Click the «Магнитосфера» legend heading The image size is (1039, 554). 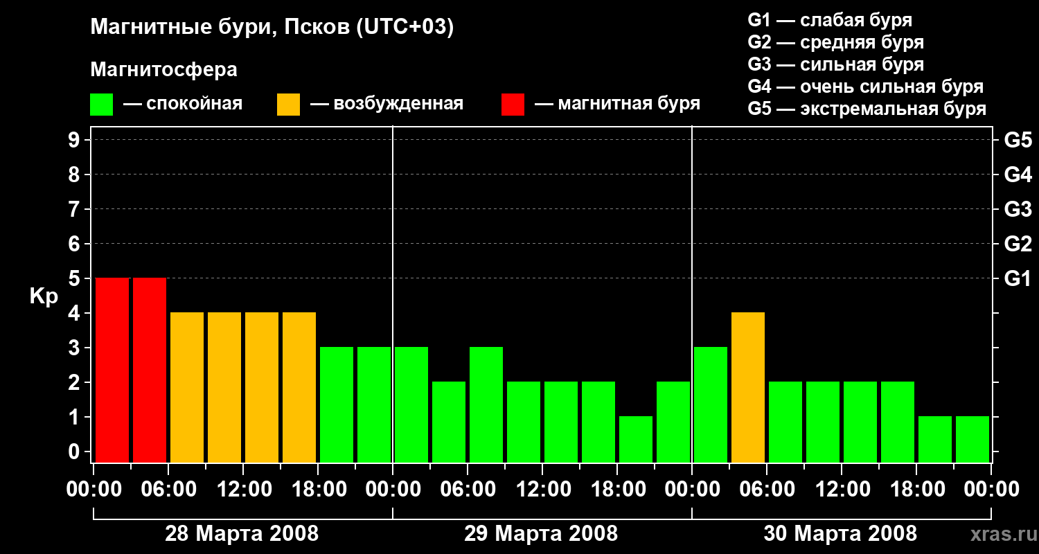[x=164, y=70]
